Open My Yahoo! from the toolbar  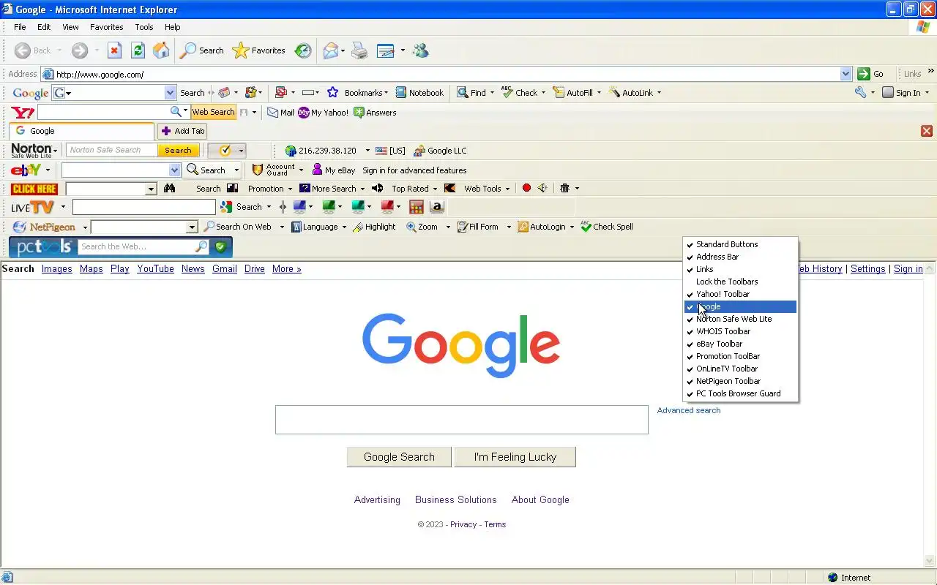323,113
